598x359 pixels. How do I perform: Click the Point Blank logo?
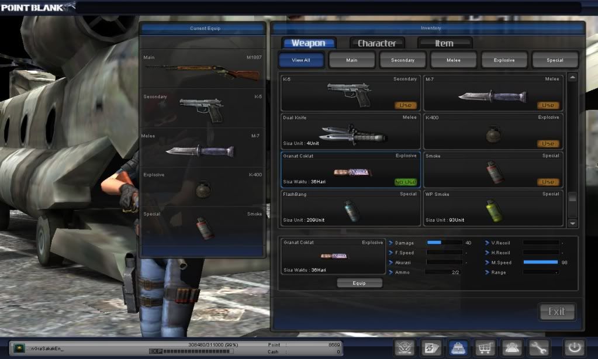tap(37, 7)
